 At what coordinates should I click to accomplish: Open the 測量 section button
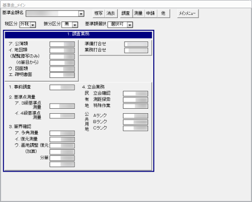138,13
